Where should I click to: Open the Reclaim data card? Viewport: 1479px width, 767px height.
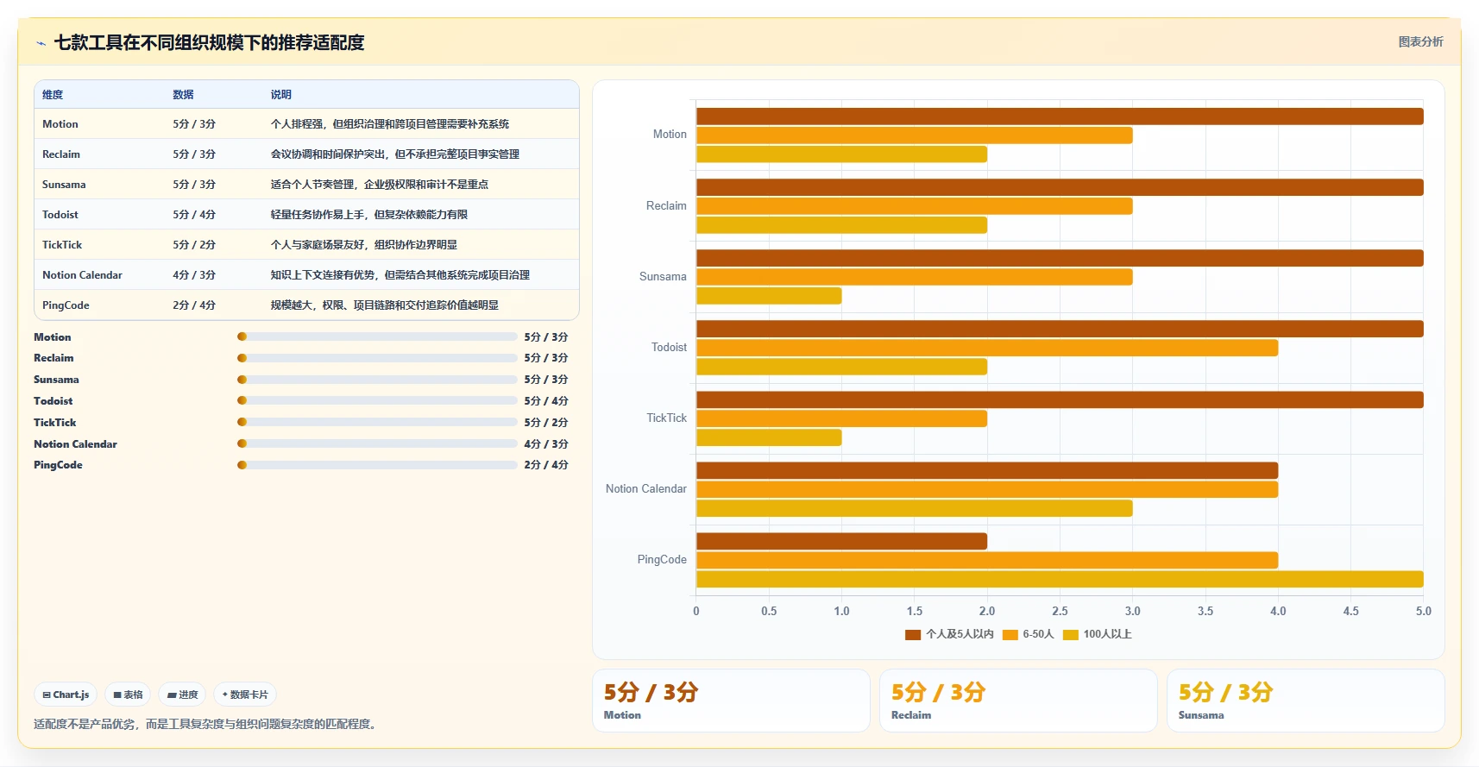[1018, 701]
